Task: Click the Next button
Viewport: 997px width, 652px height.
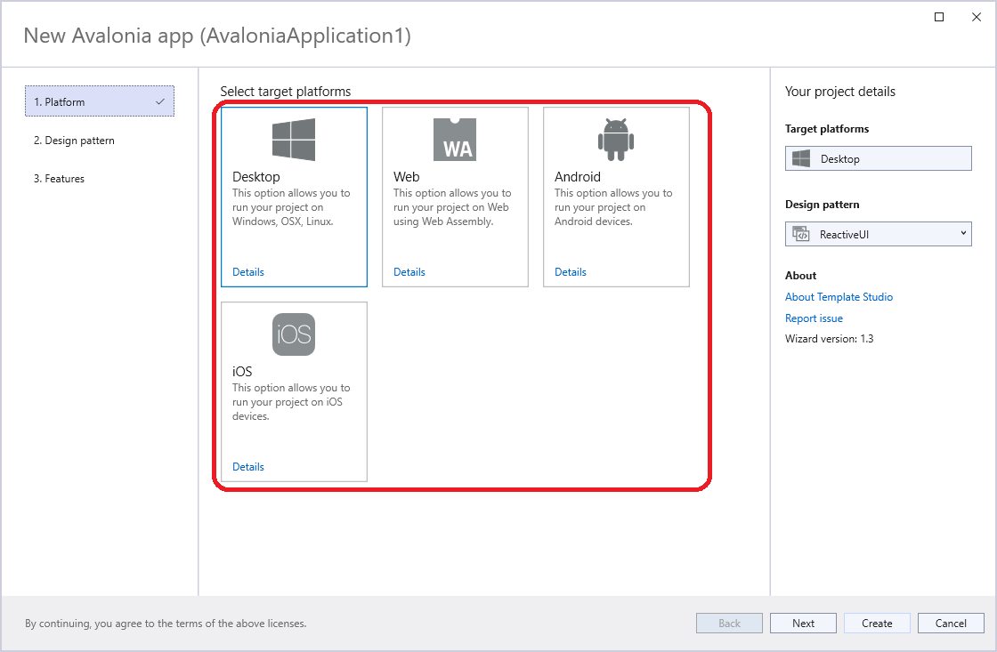Action: (803, 624)
